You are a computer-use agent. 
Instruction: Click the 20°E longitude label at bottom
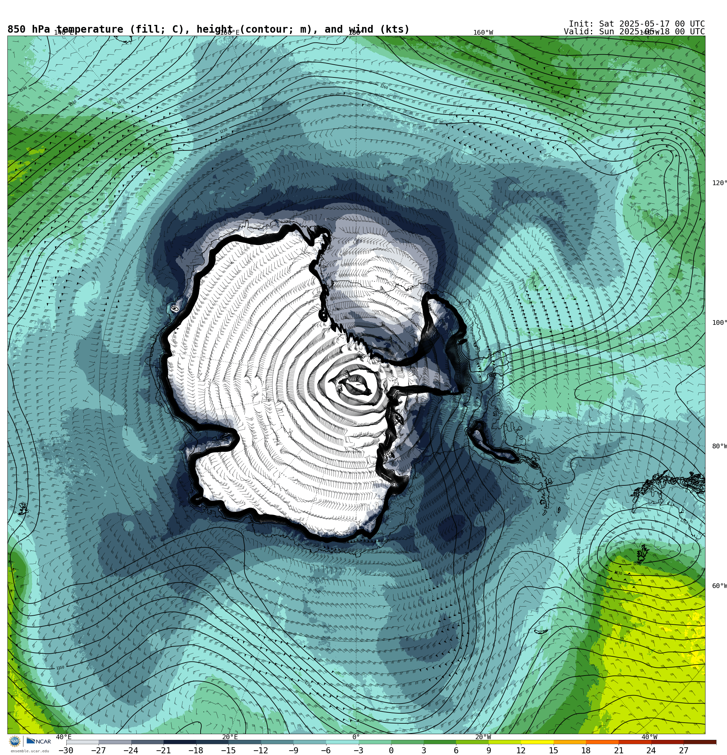point(230,737)
